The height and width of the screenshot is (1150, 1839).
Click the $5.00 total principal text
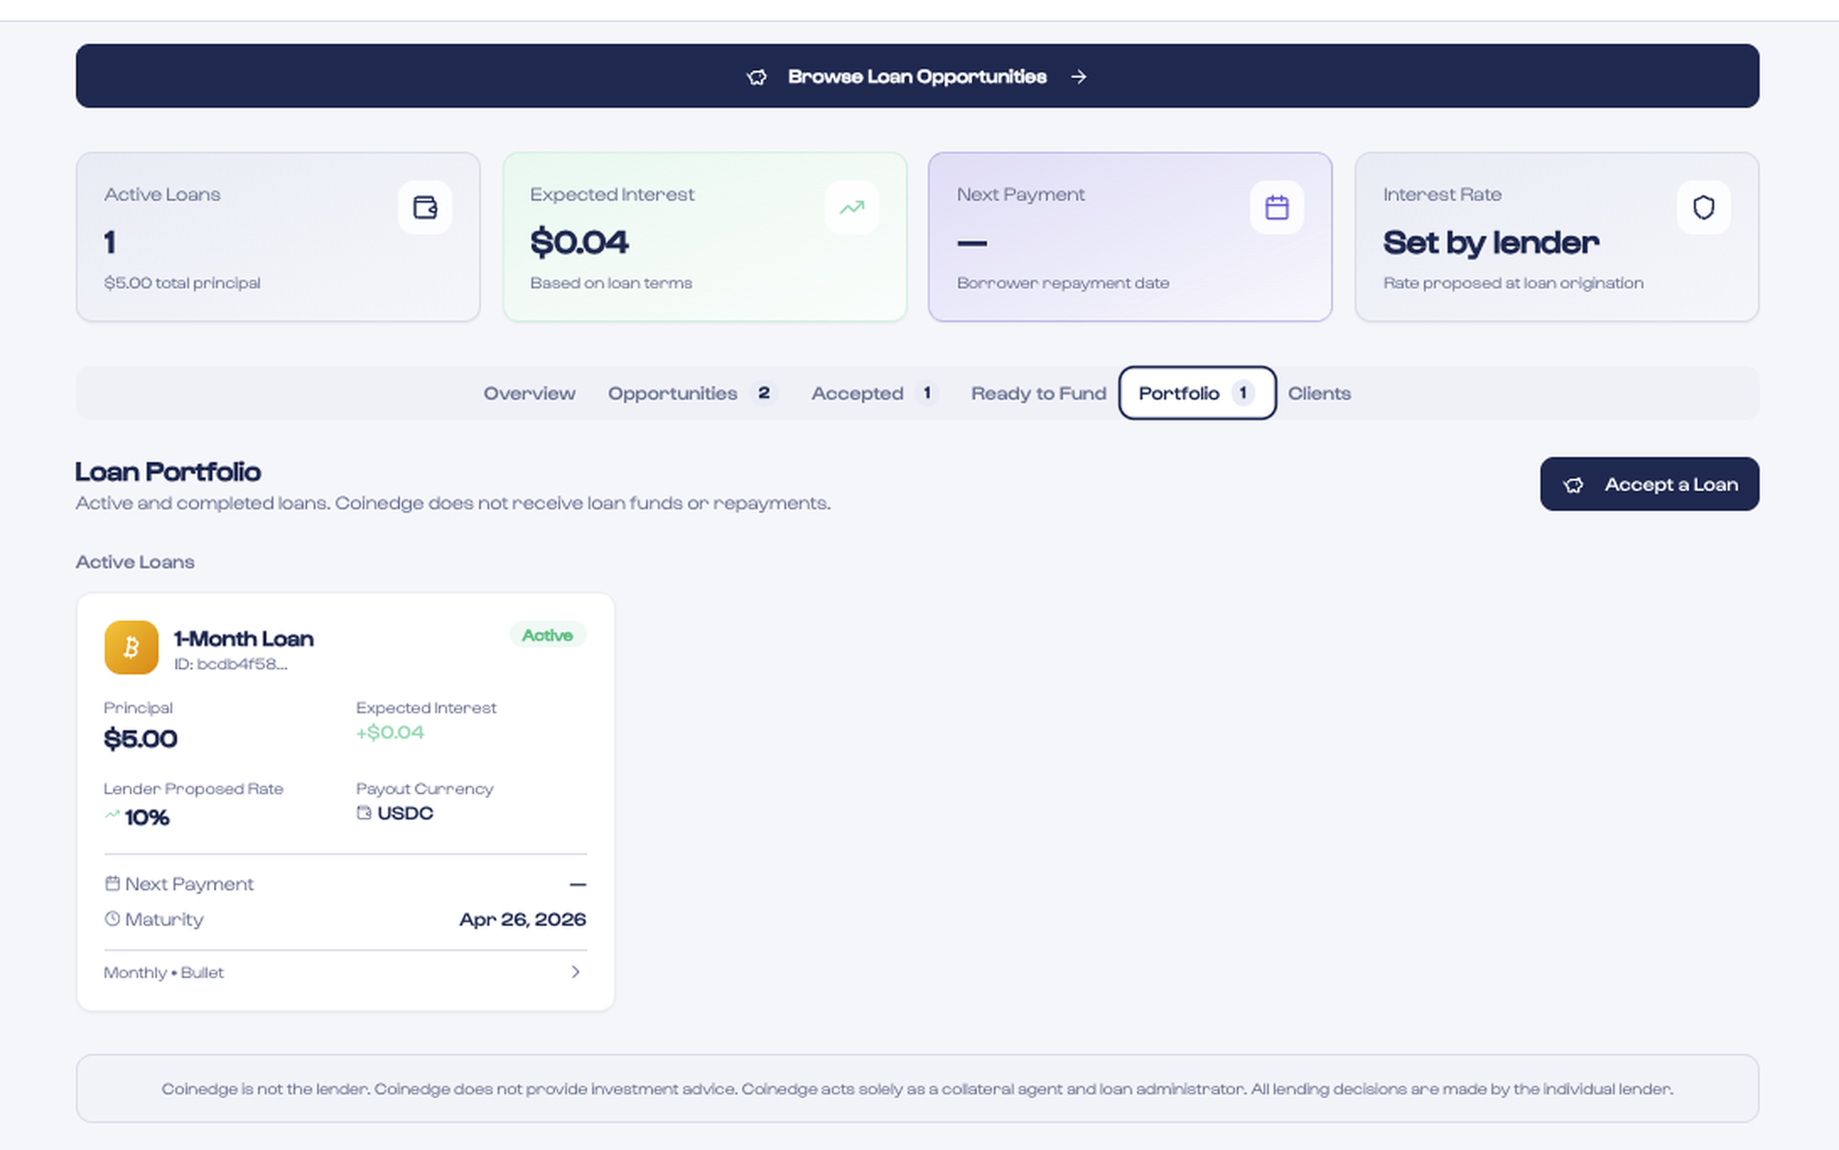click(x=182, y=283)
